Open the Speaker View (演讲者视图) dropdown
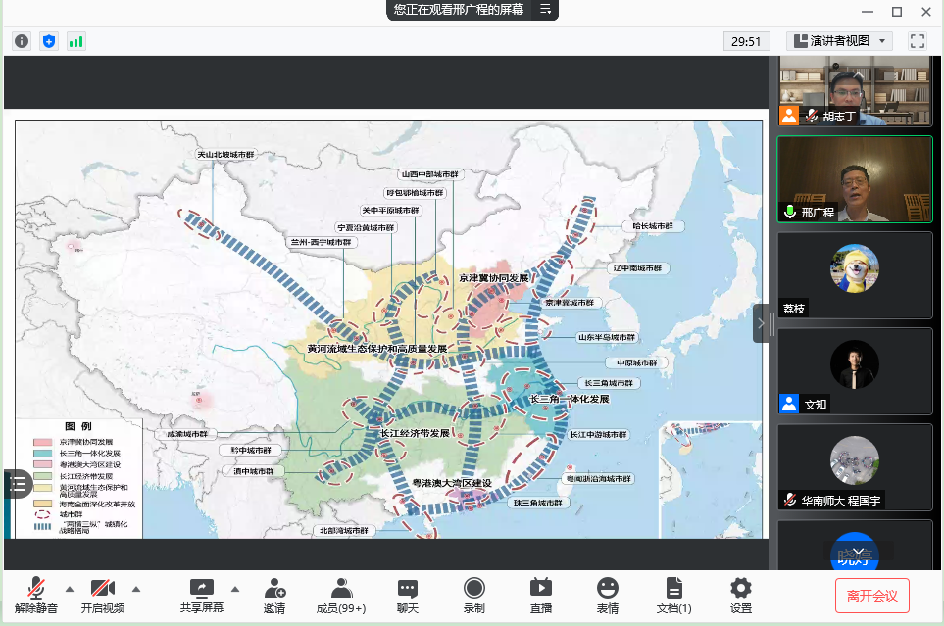Image resolution: width=944 pixels, height=626 pixels. tap(839, 41)
